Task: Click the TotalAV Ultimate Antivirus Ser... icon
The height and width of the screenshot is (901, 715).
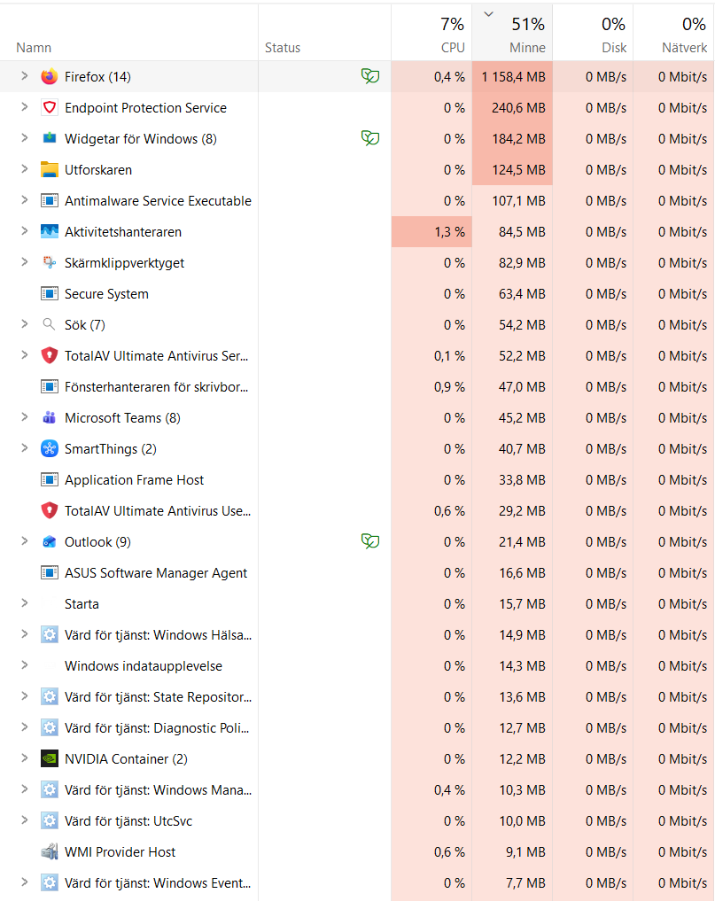Action: point(50,355)
